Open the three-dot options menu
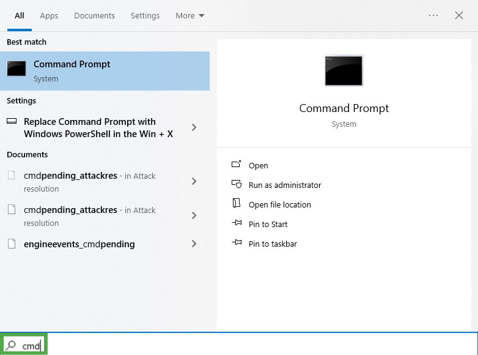 pos(433,15)
